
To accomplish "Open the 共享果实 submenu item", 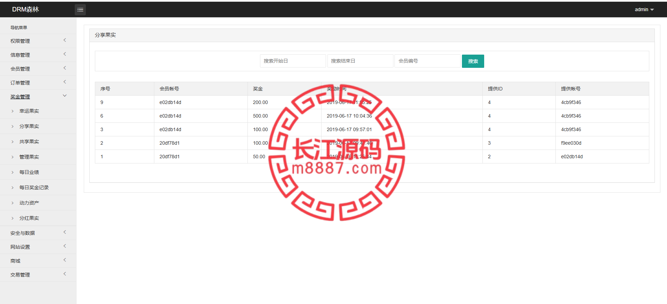I will 38,142.
